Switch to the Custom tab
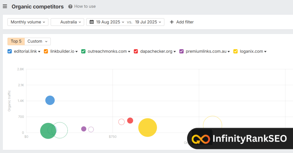This screenshot has width=293, height=153. pyautogui.click(x=37, y=41)
